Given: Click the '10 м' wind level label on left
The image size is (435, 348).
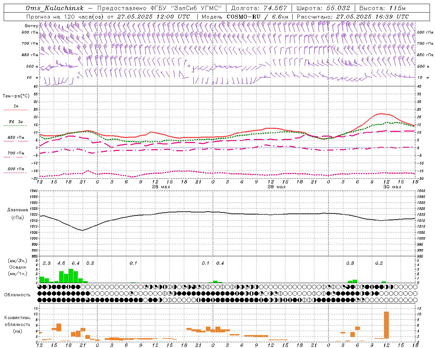Looking at the screenshot, I should (33, 77).
